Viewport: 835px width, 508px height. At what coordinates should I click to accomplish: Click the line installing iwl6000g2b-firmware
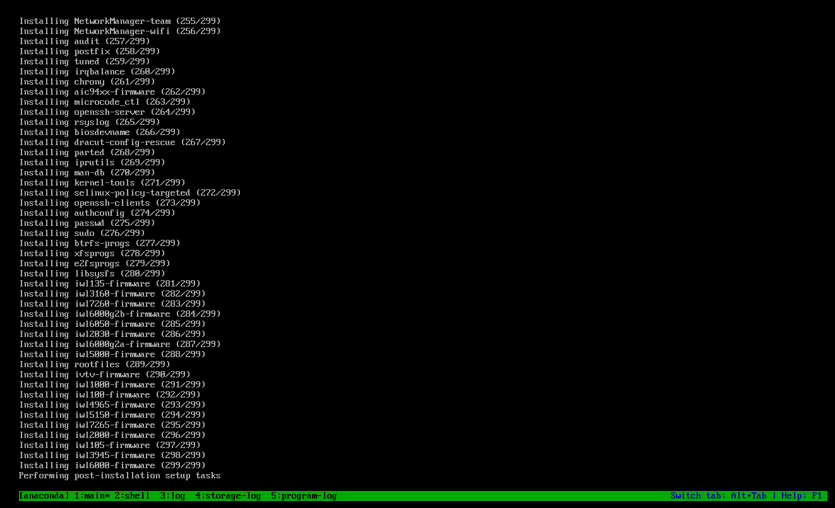[x=120, y=314]
